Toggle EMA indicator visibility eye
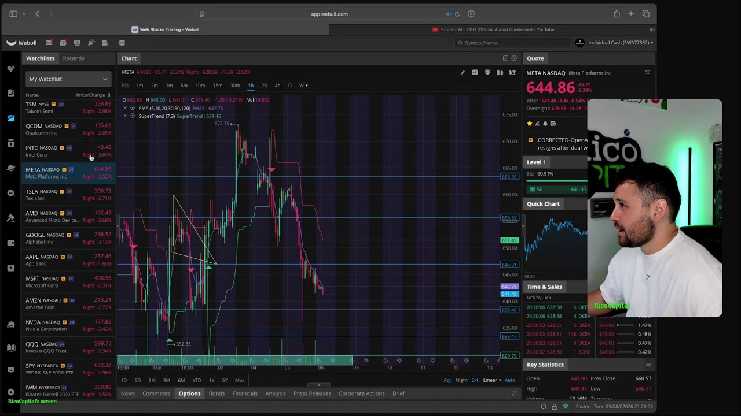The image size is (741, 416). point(133,108)
